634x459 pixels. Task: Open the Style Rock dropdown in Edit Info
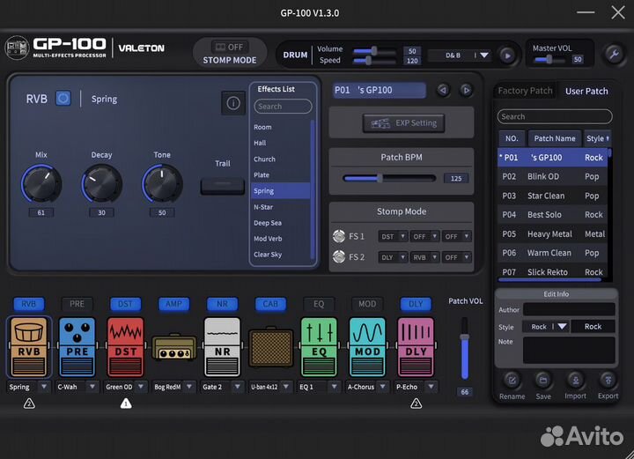coord(546,326)
